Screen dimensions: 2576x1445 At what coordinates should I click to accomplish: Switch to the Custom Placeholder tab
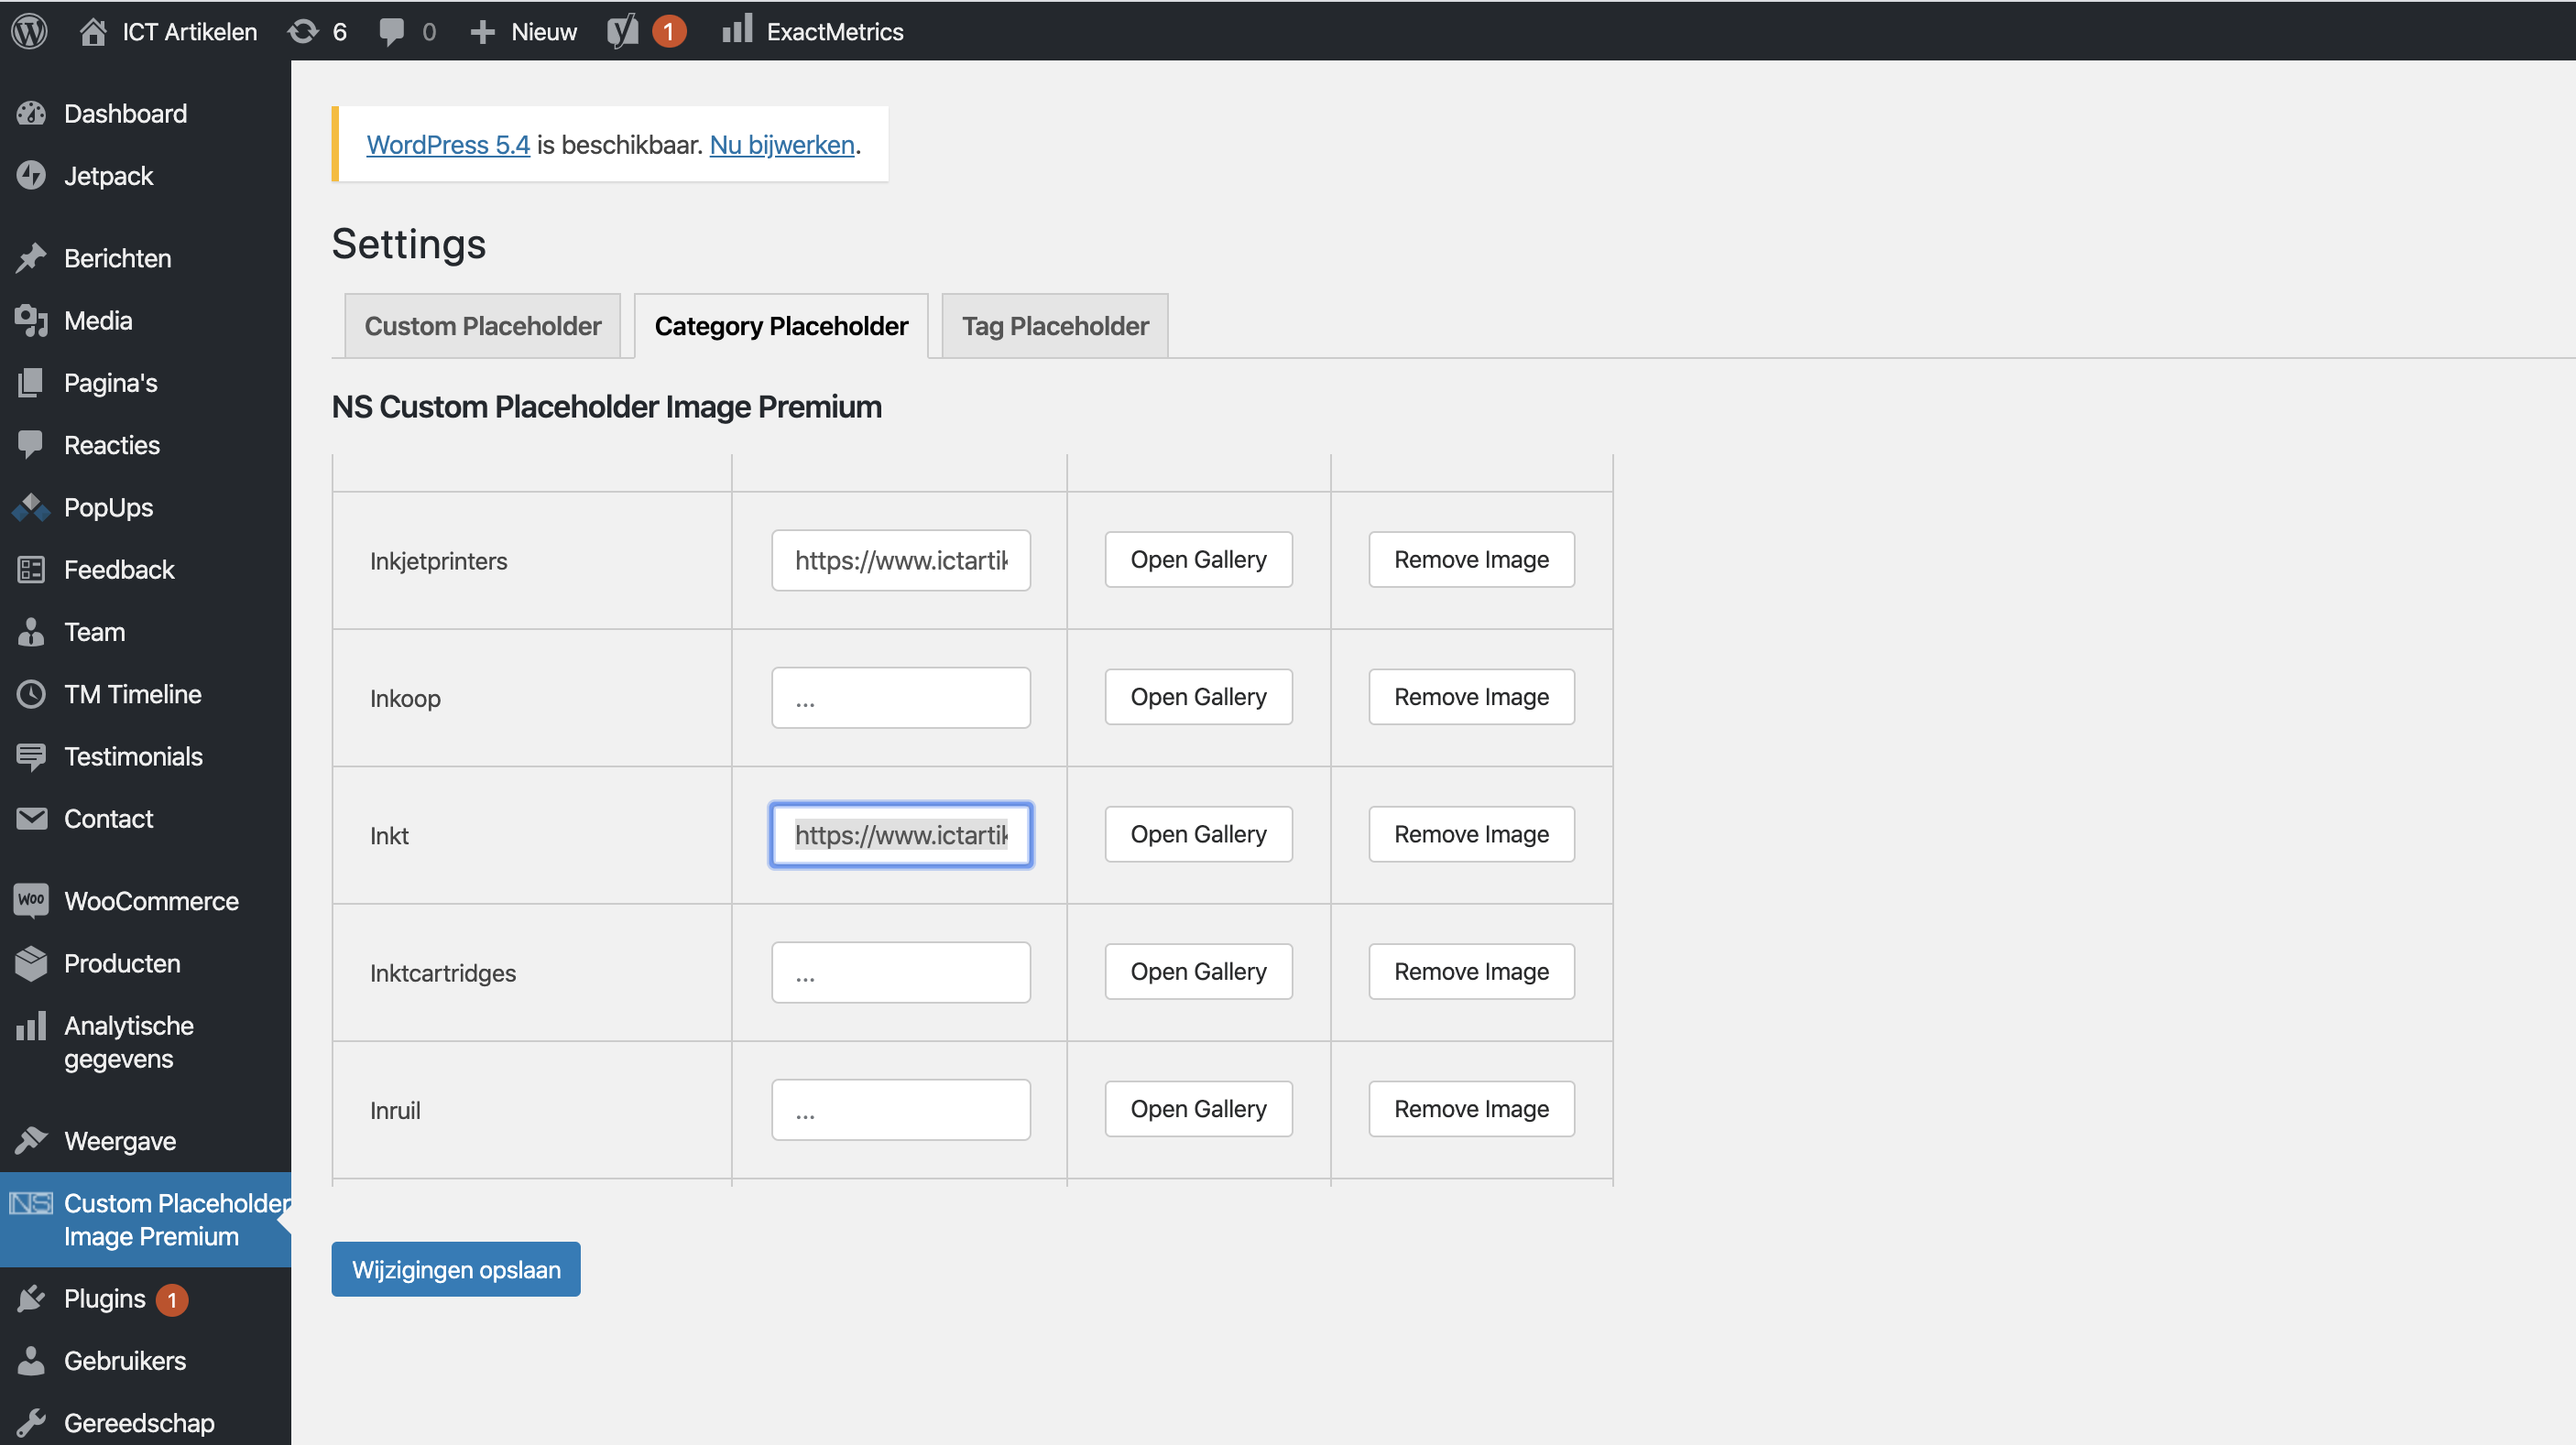point(482,326)
